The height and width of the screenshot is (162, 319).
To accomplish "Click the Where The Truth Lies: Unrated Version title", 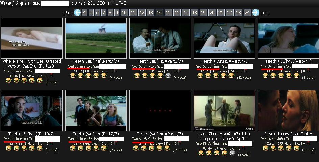I will pyautogui.click(x=31, y=64).
